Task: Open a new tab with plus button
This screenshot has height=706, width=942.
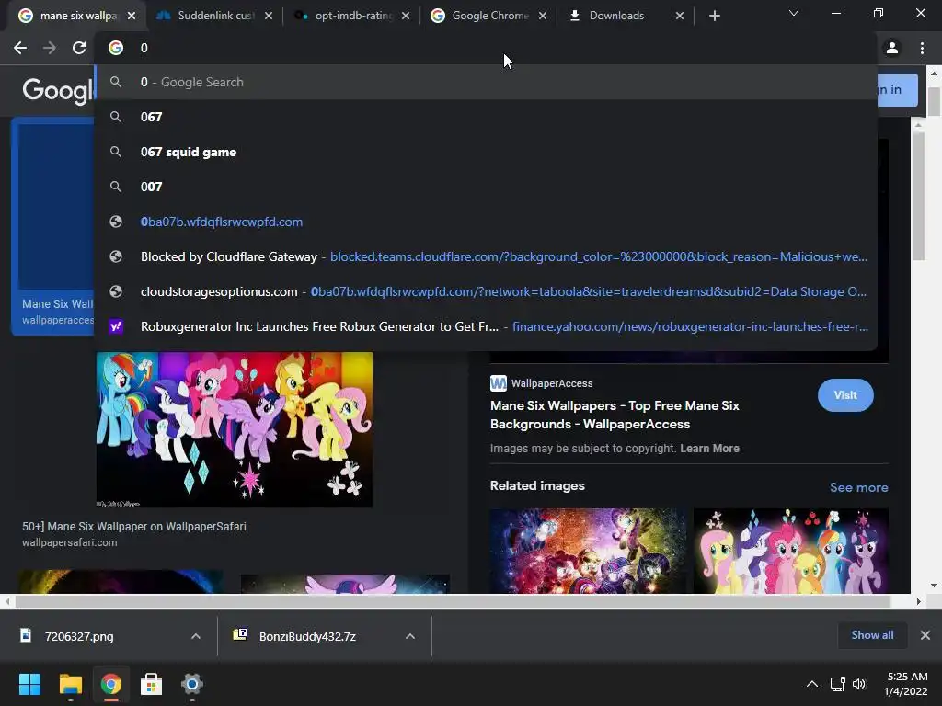Action: pos(714,16)
